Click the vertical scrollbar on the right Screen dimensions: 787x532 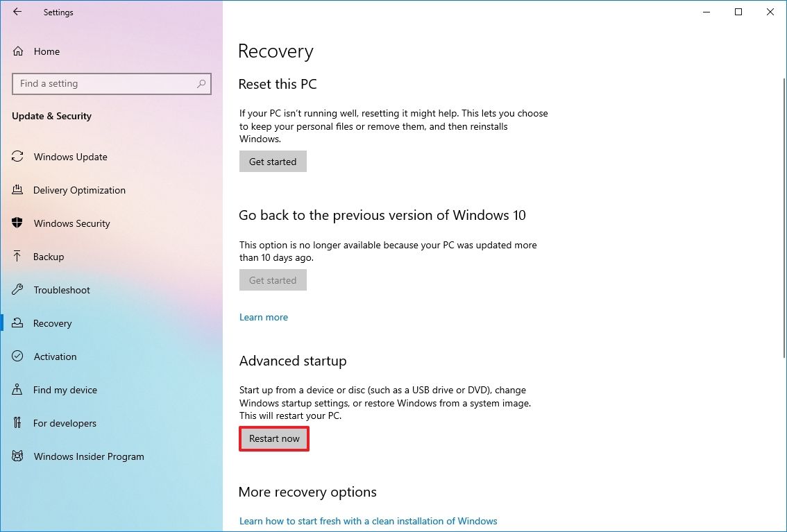pyautogui.click(x=781, y=139)
